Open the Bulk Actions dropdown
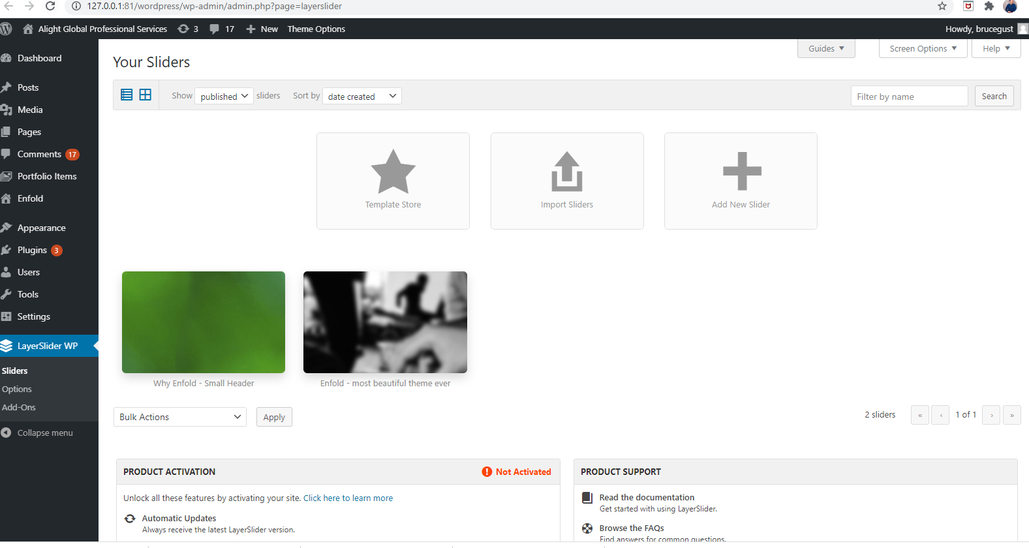 (180, 417)
